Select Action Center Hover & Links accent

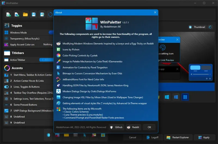tap(28, 81)
